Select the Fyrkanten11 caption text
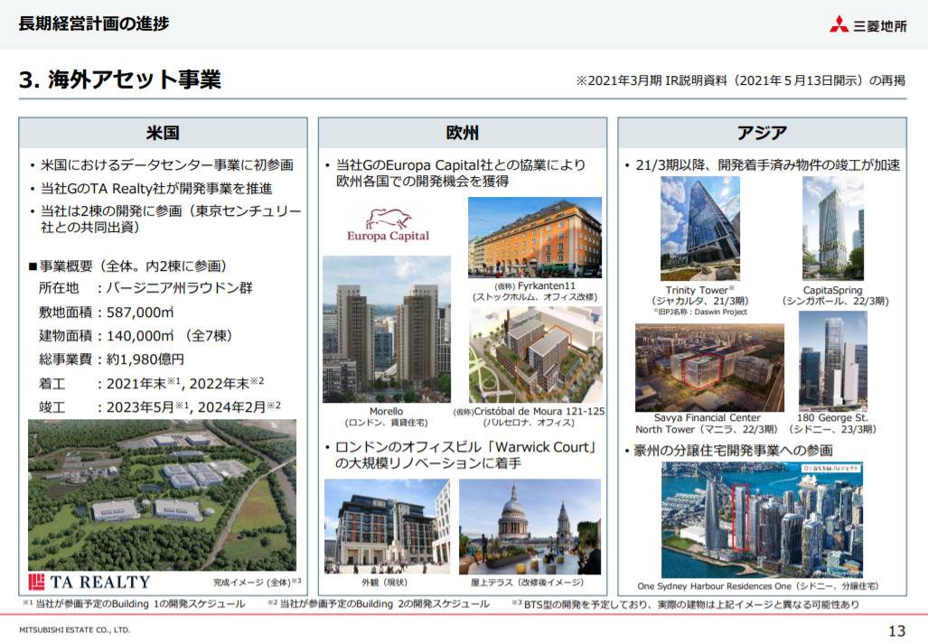This screenshot has width=928, height=643. [535, 291]
